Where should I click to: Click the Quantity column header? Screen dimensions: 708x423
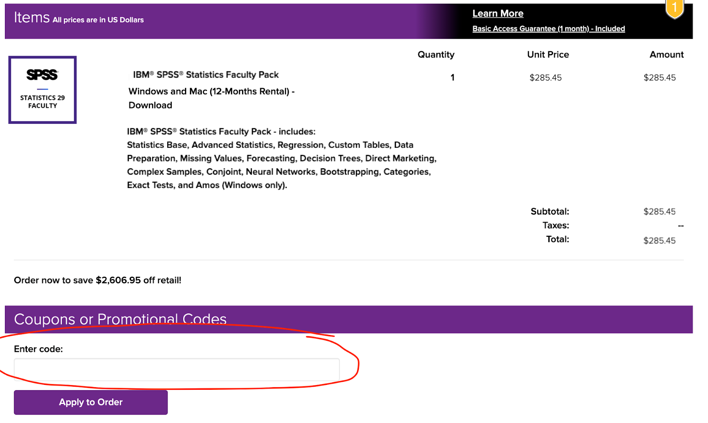pos(436,55)
